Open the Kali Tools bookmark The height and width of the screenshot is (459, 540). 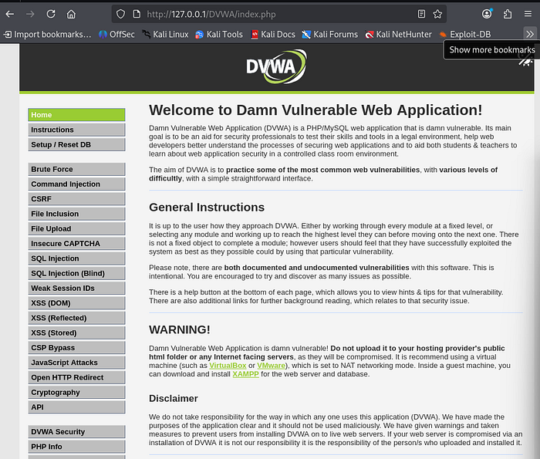[x=219, y=35]
